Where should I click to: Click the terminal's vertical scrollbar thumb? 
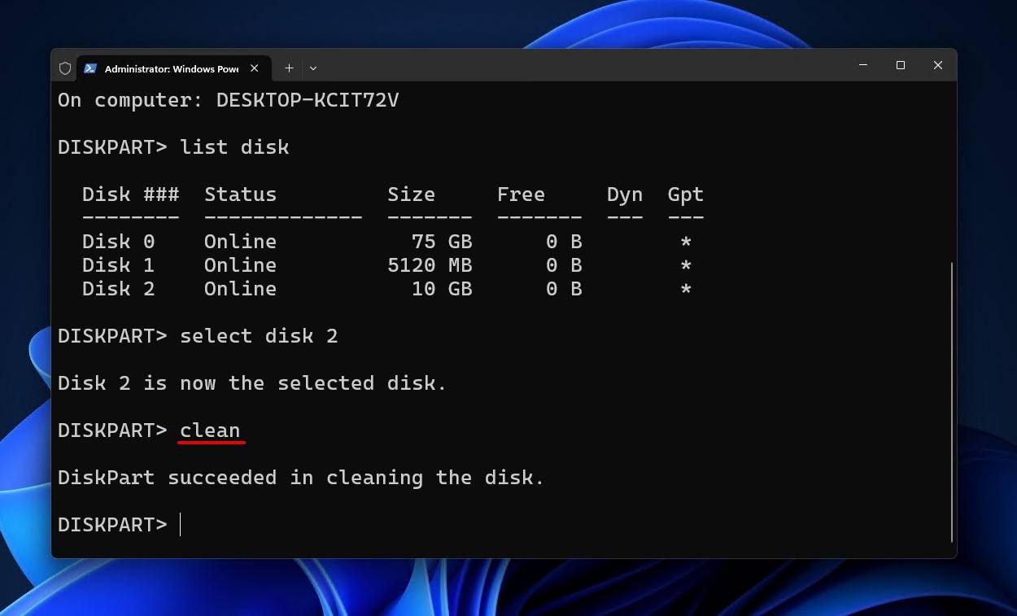pyautogui.click(x=950, y=403)
